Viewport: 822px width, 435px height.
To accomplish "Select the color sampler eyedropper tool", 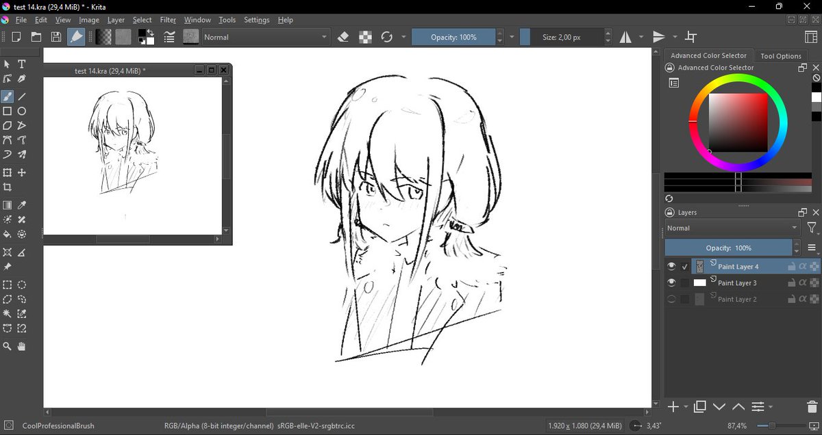I will point(22,205).
